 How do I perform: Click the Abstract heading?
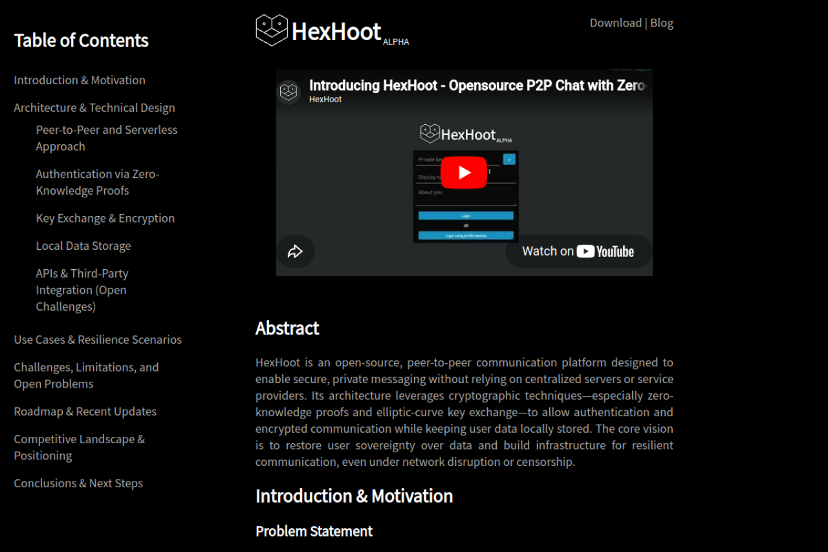coord(287,328)
